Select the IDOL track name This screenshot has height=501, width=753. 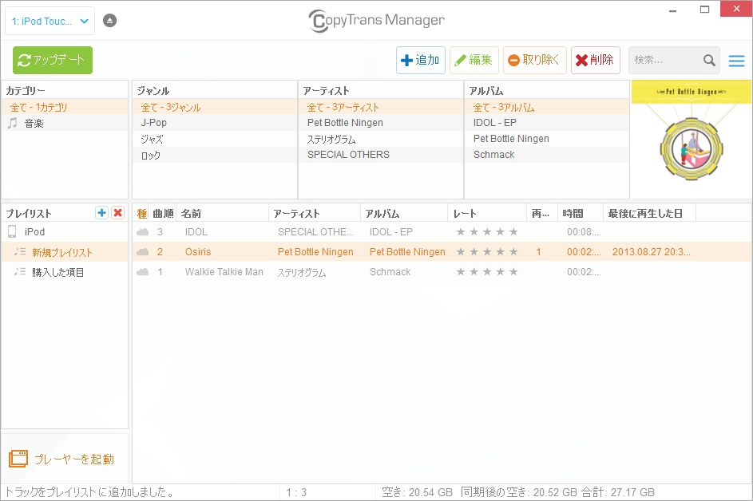[x=196, y=232]
